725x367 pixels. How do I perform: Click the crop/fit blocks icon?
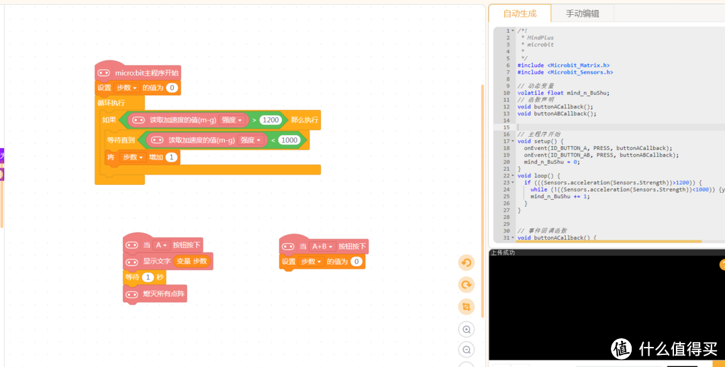(466, 307)
